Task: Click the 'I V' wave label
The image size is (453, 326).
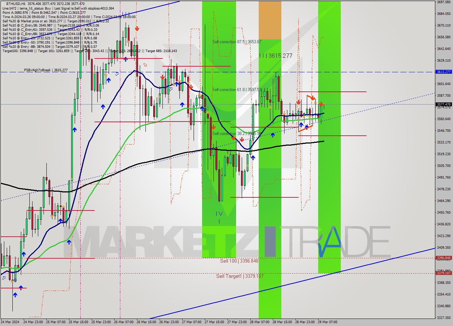Action: [219, 214]
